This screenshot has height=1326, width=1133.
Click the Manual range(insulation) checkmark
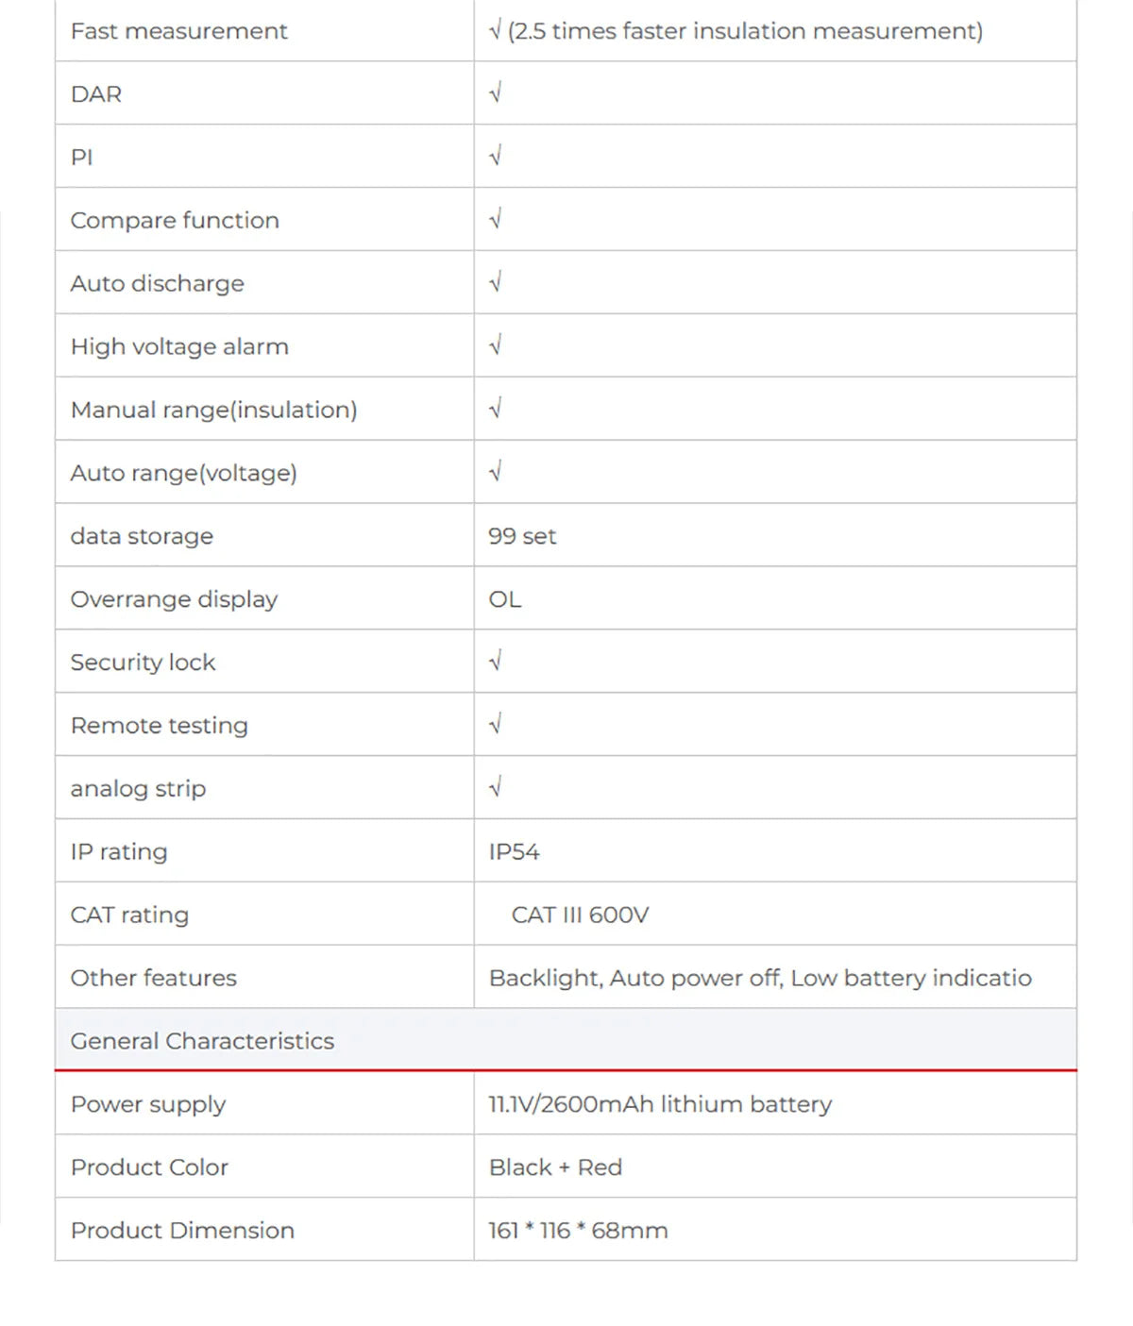click(x=496, y=409)
